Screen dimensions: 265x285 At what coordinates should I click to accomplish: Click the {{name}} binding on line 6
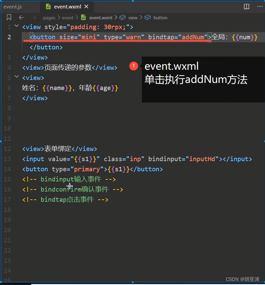point(57,88)
